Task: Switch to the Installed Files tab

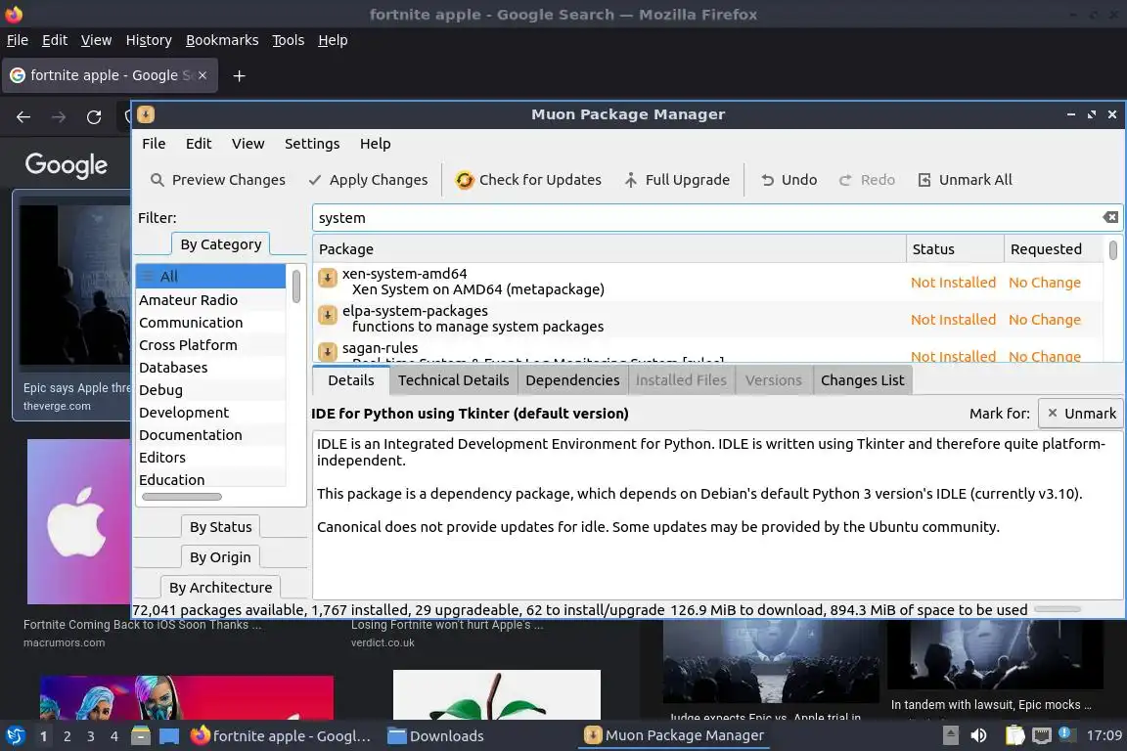Action: click(681, 380)
